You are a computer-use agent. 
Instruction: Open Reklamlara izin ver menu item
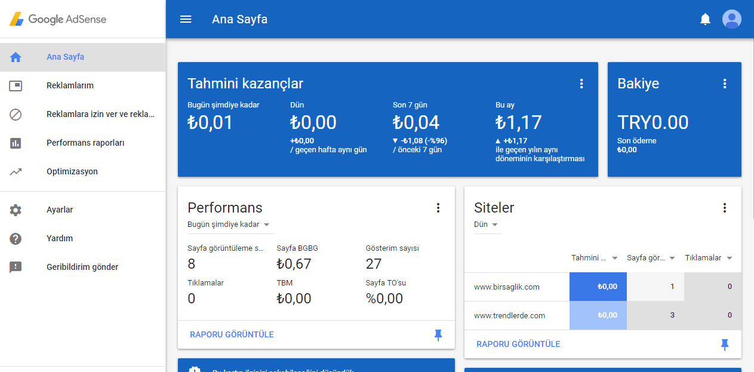pyautogui.click(x=82, y=115)
